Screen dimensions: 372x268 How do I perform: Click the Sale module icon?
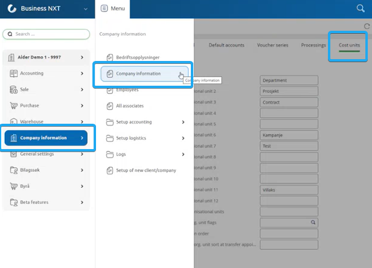pos(14,89)
